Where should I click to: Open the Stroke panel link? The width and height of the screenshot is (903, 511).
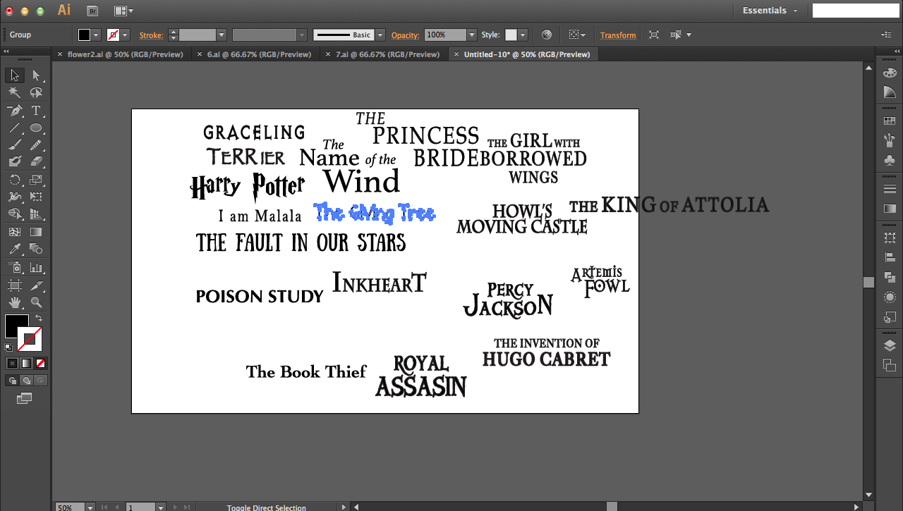151,35
